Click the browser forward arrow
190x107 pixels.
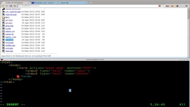pos(7,6)
